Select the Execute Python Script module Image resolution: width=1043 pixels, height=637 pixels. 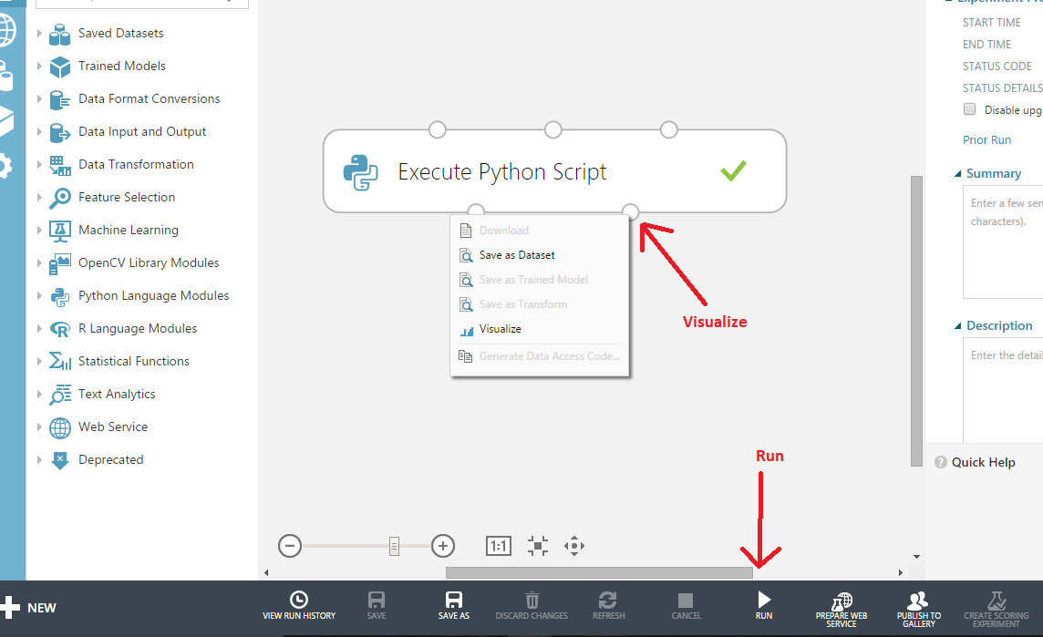(x=554, y=171)
